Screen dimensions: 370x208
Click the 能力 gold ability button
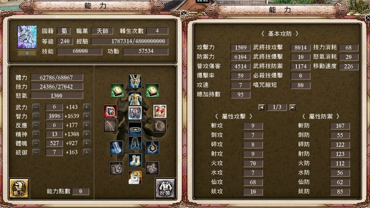pyautogui.click(x=19, y=188)
